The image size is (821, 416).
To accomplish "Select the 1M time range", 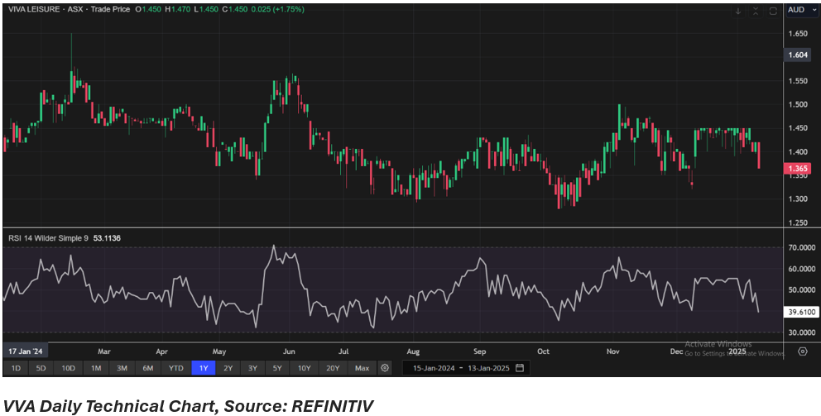I will 96,368.
